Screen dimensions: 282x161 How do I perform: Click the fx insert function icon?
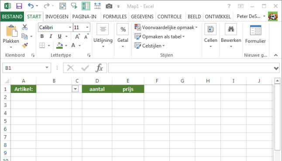tap(99, 68)
